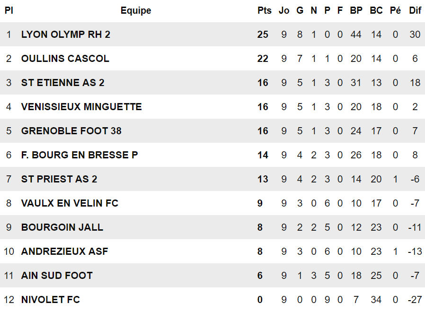This screenshot has height=312, width=425.
Task: Click the VENISSIEUX MINGUETTE team name
Action: [x=81, y=107]
